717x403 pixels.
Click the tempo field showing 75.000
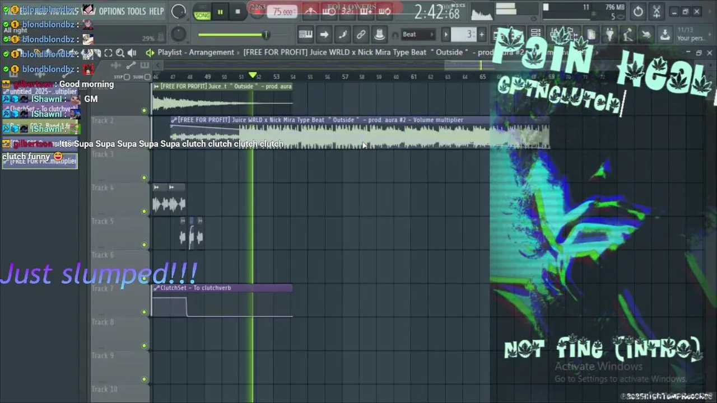[x=282, y=12]
